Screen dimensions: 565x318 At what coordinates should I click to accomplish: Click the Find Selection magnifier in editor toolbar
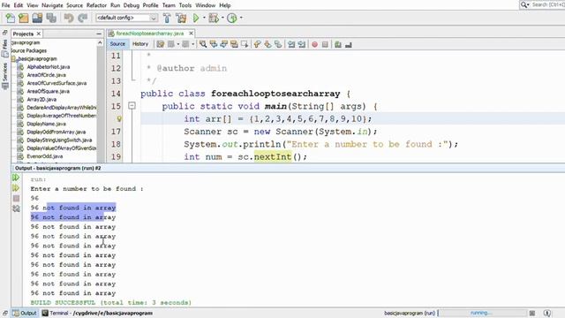tap(203, 44)
